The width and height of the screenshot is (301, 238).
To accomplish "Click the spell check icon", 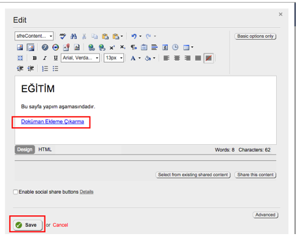I will (x=63, y=36).
